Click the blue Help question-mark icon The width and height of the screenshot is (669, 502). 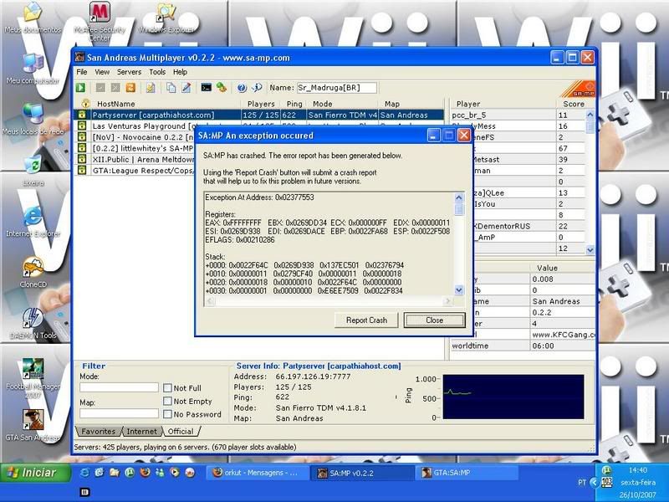pos(242,88)
